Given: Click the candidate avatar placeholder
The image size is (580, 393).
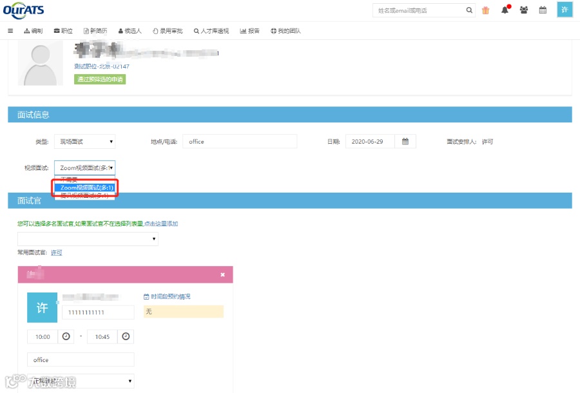Looking at the screenshot, I should 41,63.
